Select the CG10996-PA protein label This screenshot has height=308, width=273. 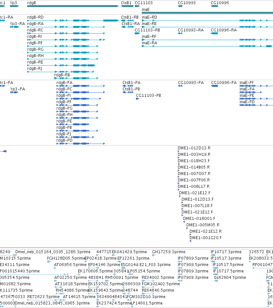pos(224,83)
